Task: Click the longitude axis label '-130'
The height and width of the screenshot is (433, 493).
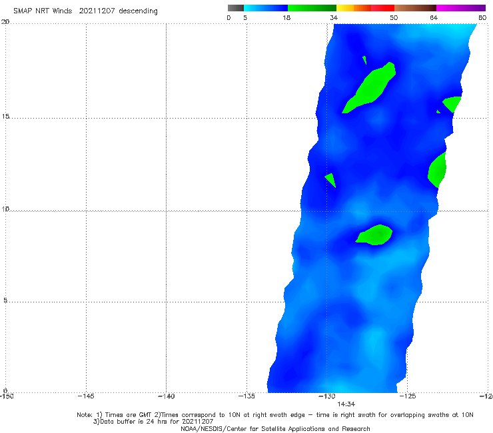Action: click(327, 396)
